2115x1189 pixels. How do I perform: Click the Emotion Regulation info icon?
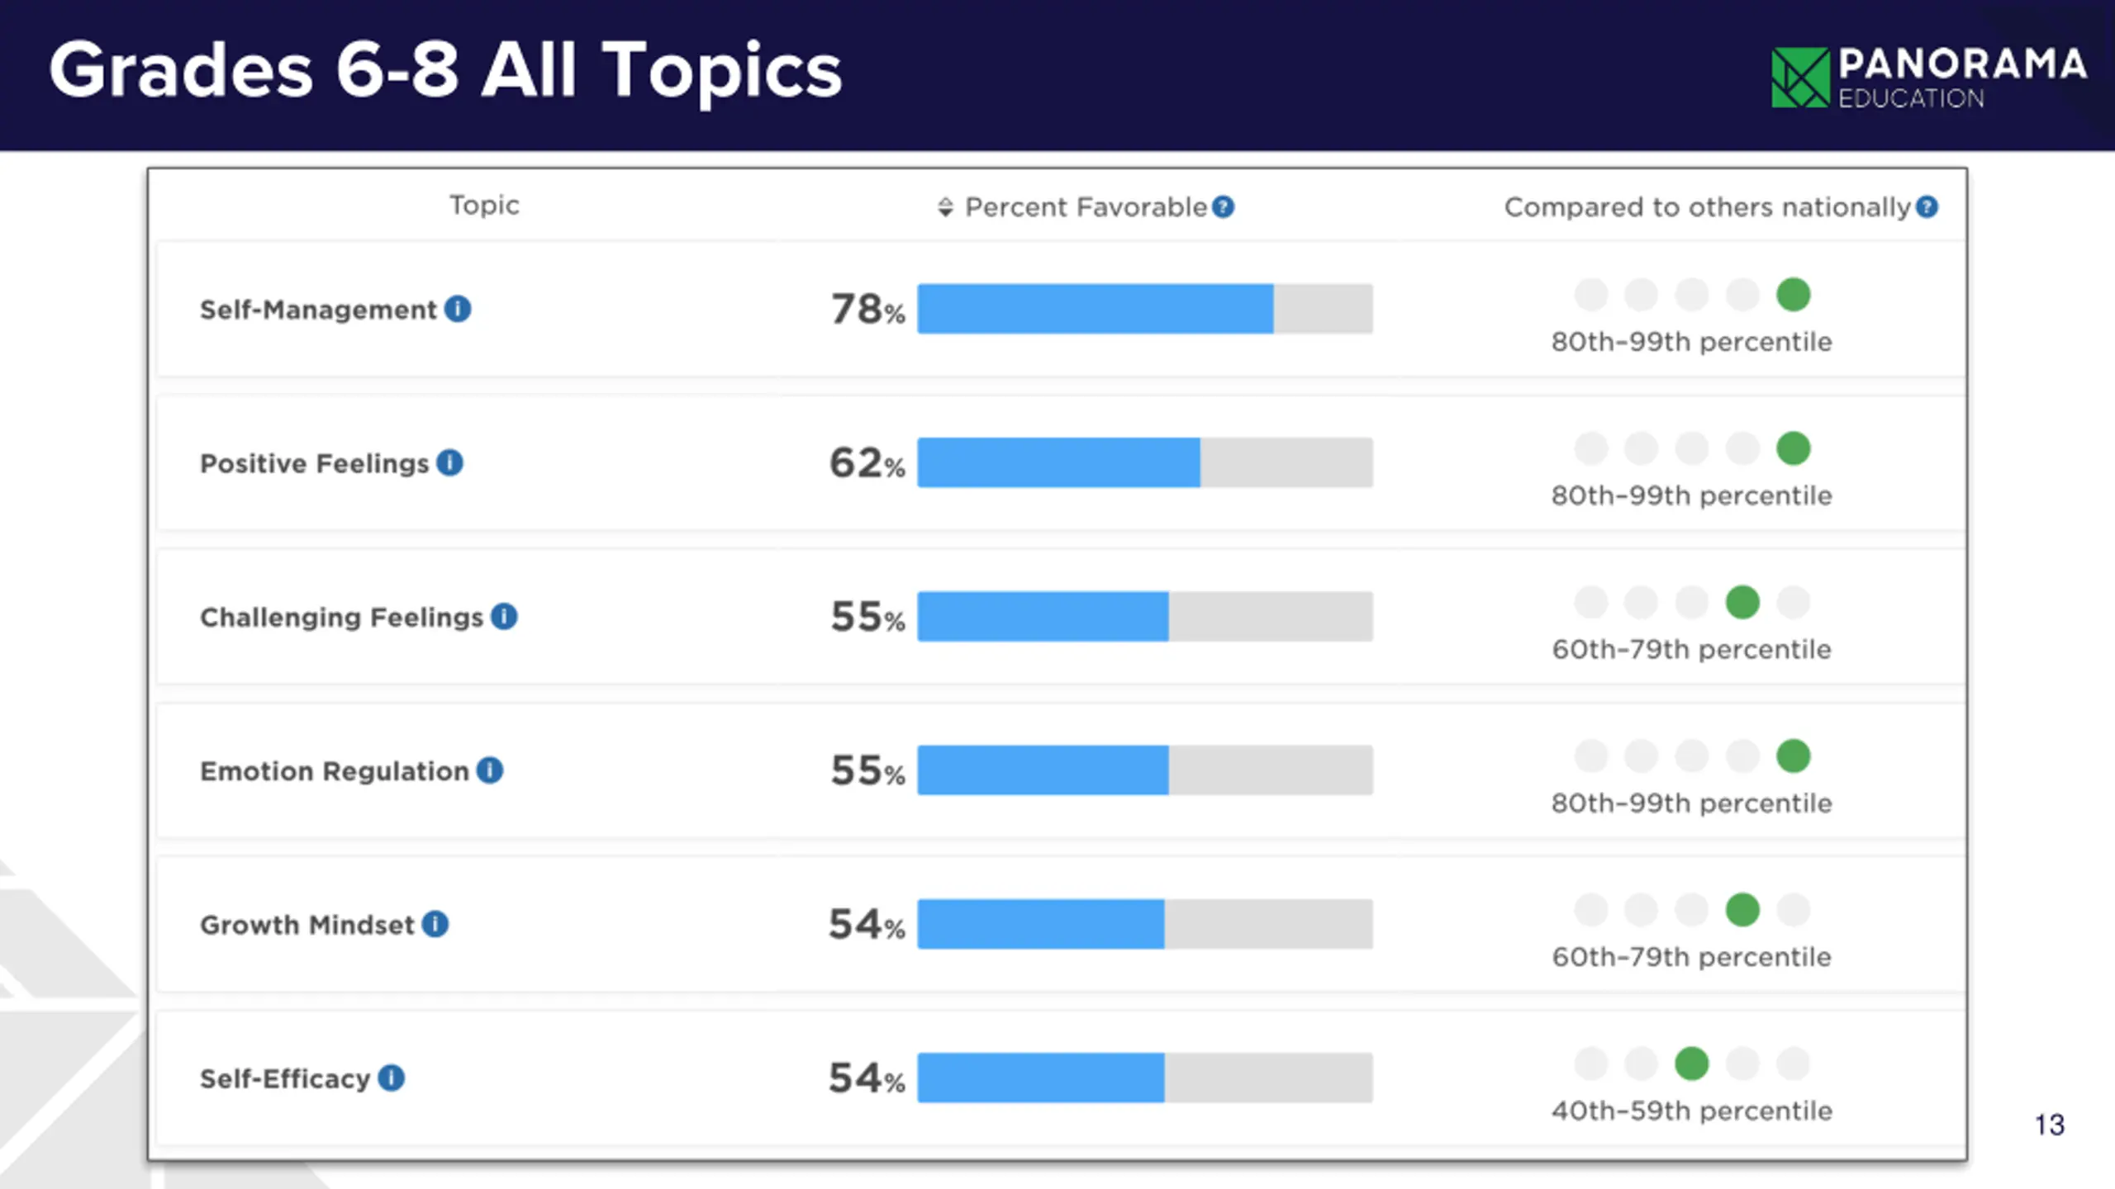click(x=490, y=770)
